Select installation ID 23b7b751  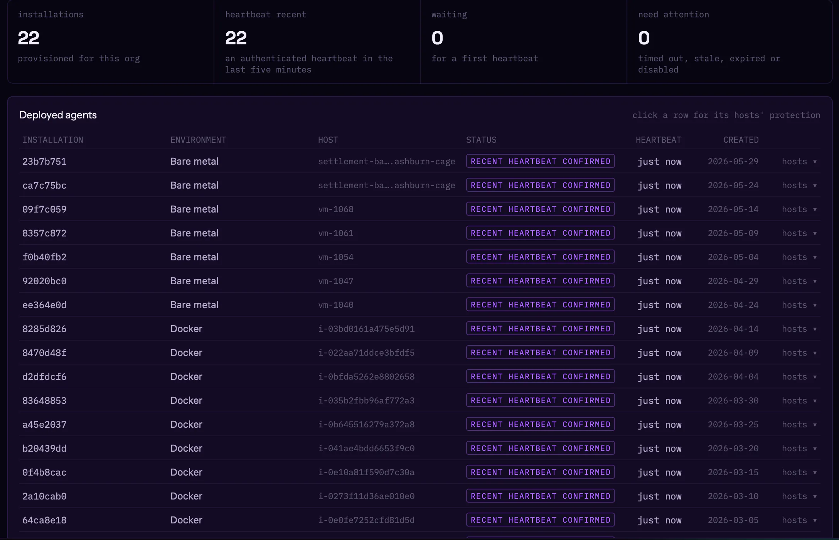coord(44,162)
